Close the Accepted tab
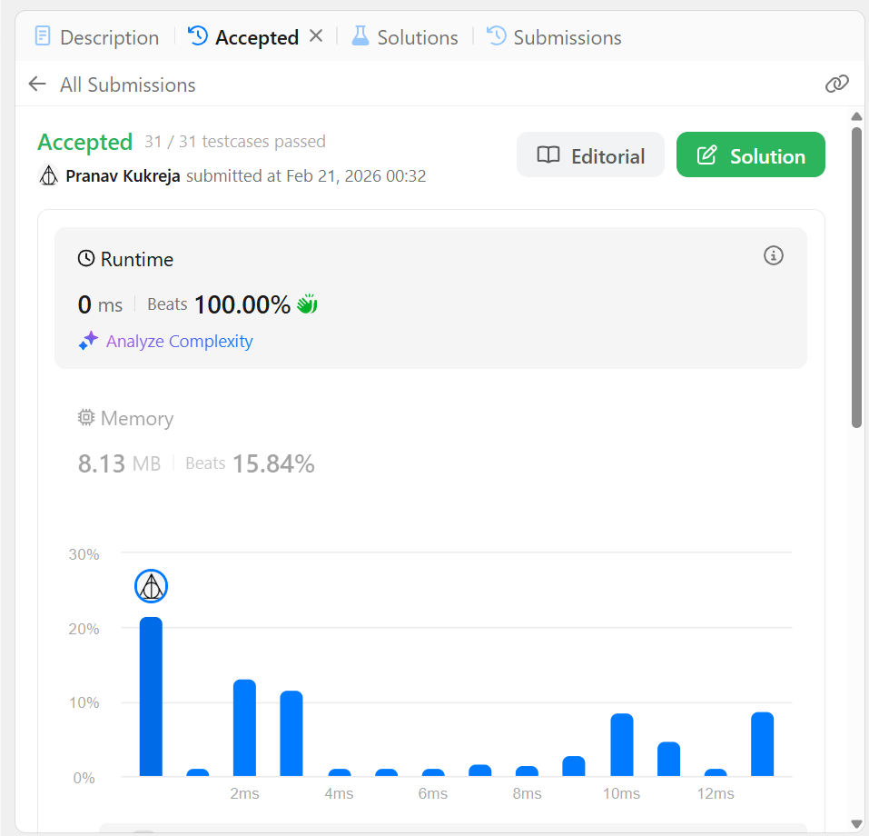 click(316, 36)
